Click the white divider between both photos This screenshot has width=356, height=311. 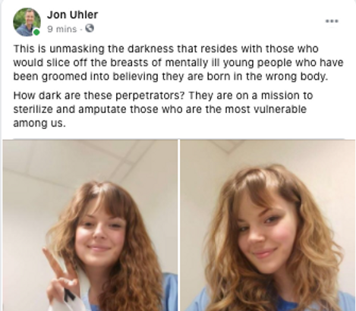[x=178, y=225]
